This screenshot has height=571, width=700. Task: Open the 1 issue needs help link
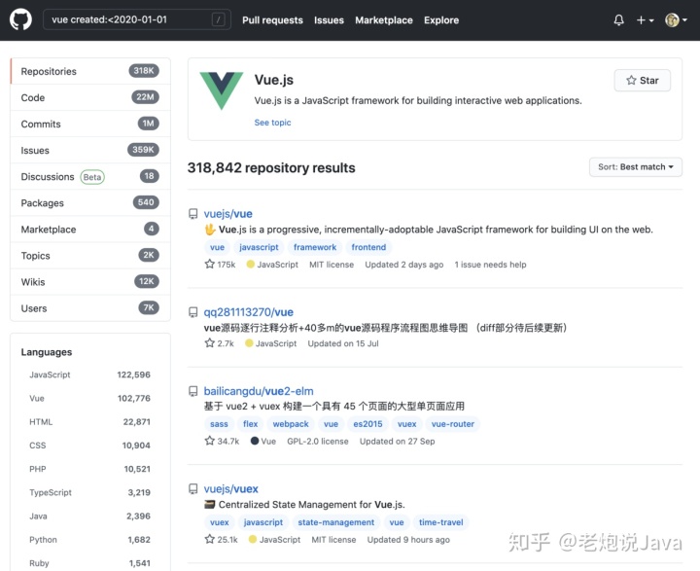point(490,265)
